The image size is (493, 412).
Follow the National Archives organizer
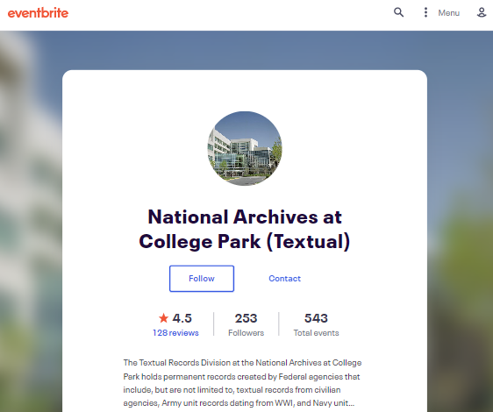202,279
